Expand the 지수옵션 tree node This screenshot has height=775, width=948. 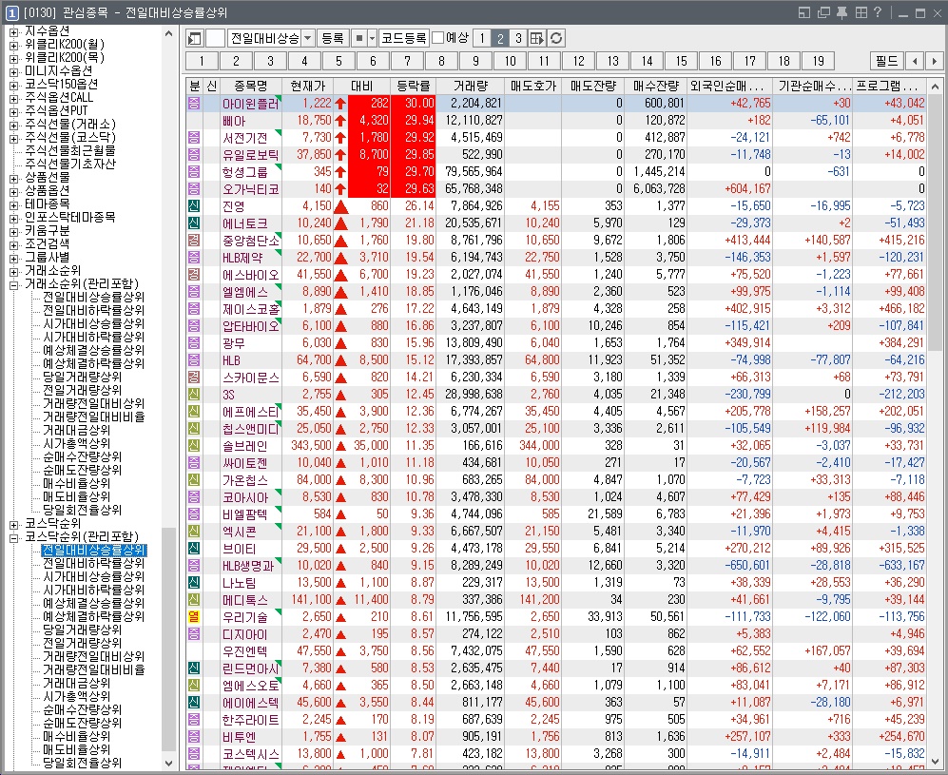click(13, 31)
